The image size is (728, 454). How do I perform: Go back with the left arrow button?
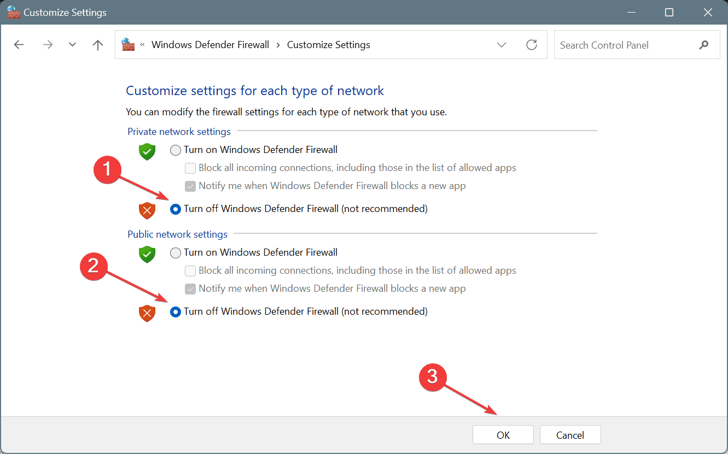[19, 45]
